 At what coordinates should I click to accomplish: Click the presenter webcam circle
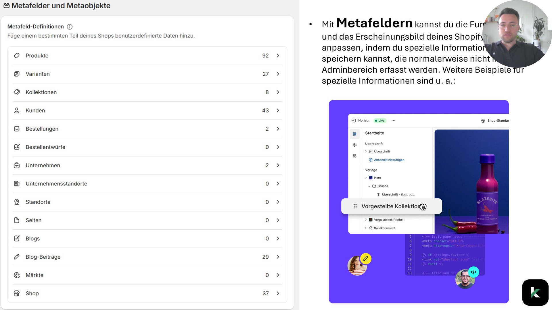pos(517,34)
